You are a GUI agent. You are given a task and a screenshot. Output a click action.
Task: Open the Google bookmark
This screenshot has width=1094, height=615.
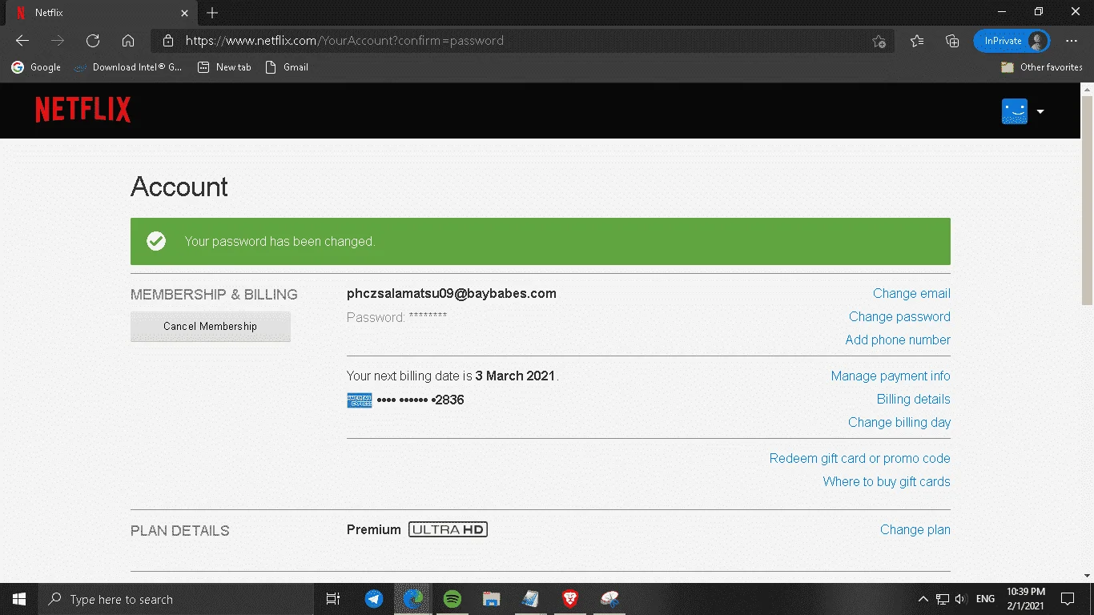point(37,67)
